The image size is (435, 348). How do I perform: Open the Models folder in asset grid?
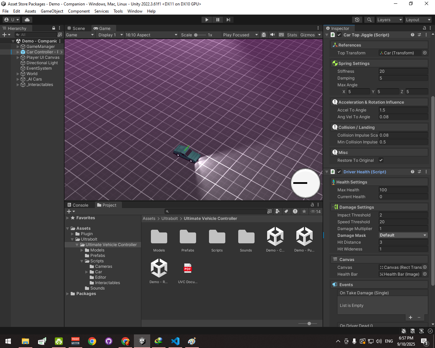click(x=159, y=240)
